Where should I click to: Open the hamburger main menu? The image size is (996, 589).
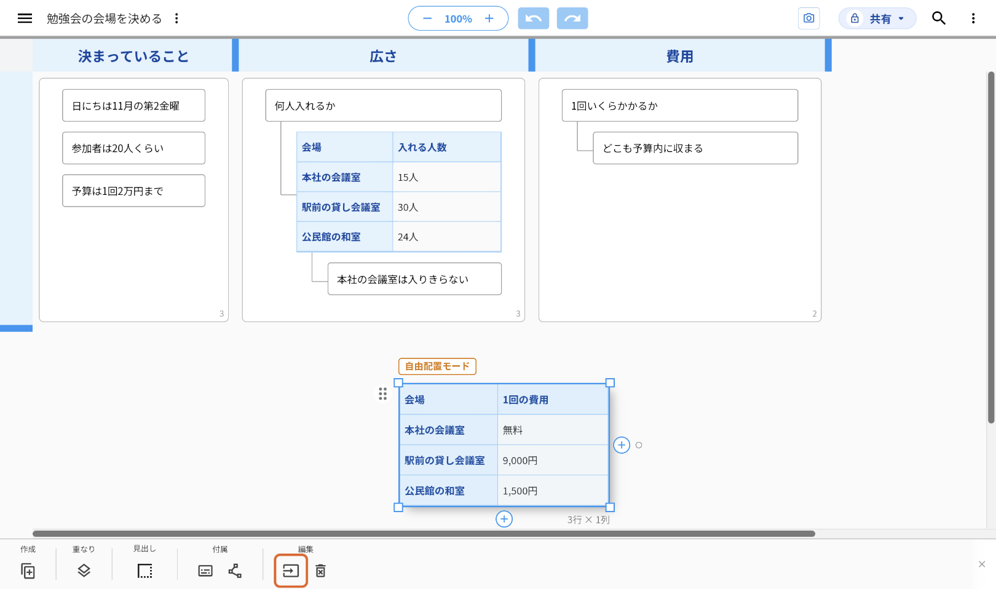point(25,18)
